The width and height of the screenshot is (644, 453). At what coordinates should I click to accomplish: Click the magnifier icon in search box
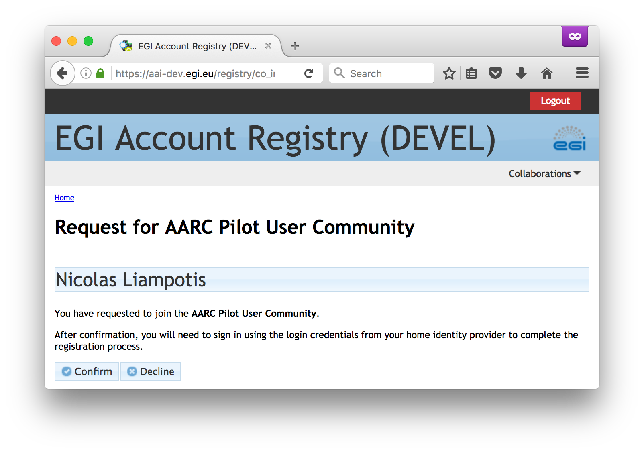point(339,73)
